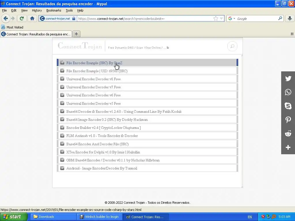This screenshot has height=221, width=295.
Task: Switch to the Downloads taskbar window
Action: [x=53, y=217]
